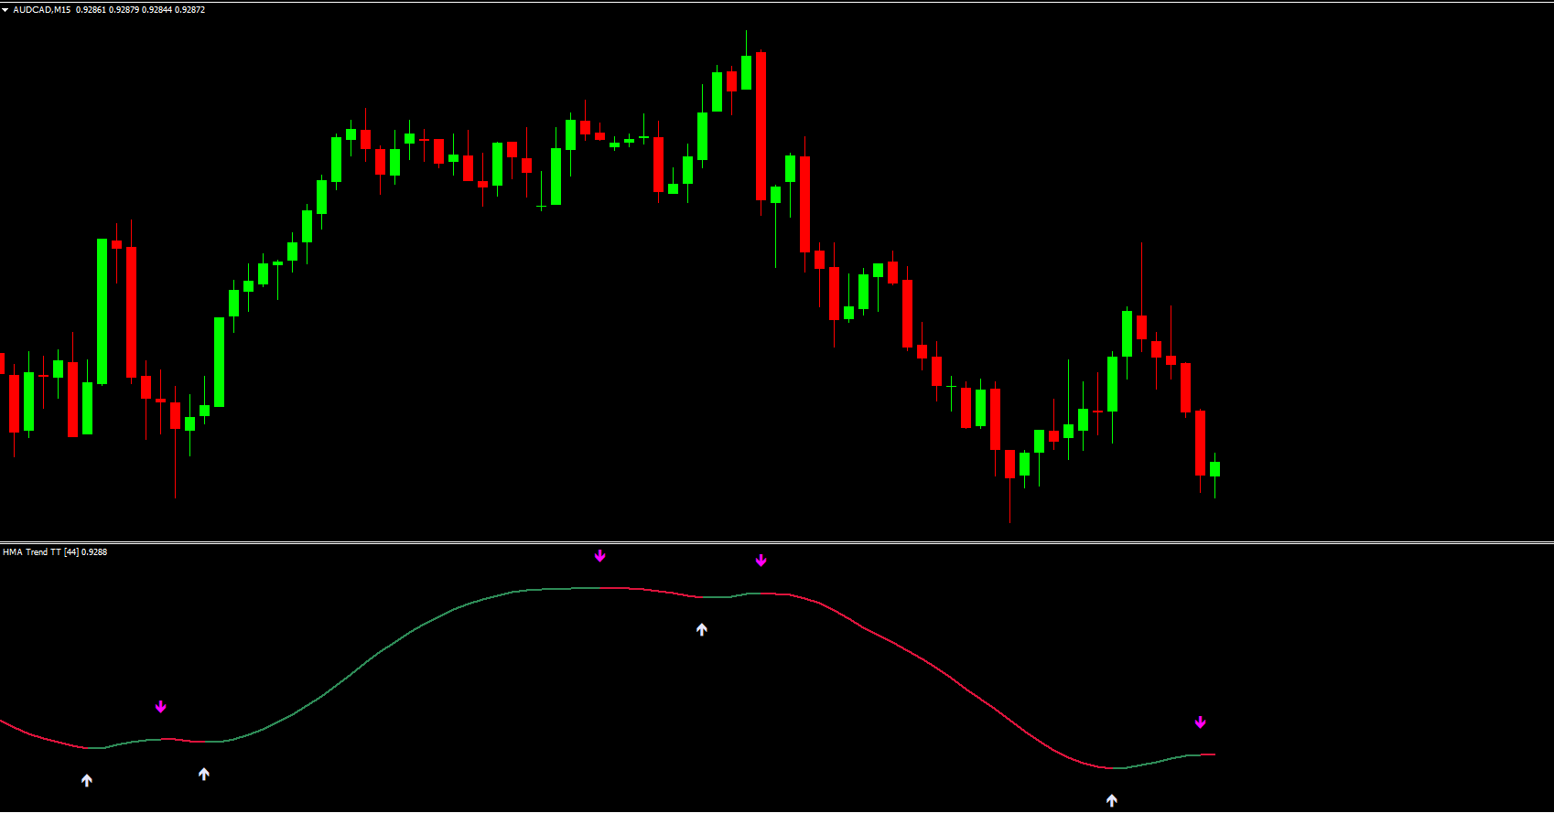This screenshot has width=1554, height=813.
Task: Select the red candle with the lowest wick
Action: tap(1009, 464)
